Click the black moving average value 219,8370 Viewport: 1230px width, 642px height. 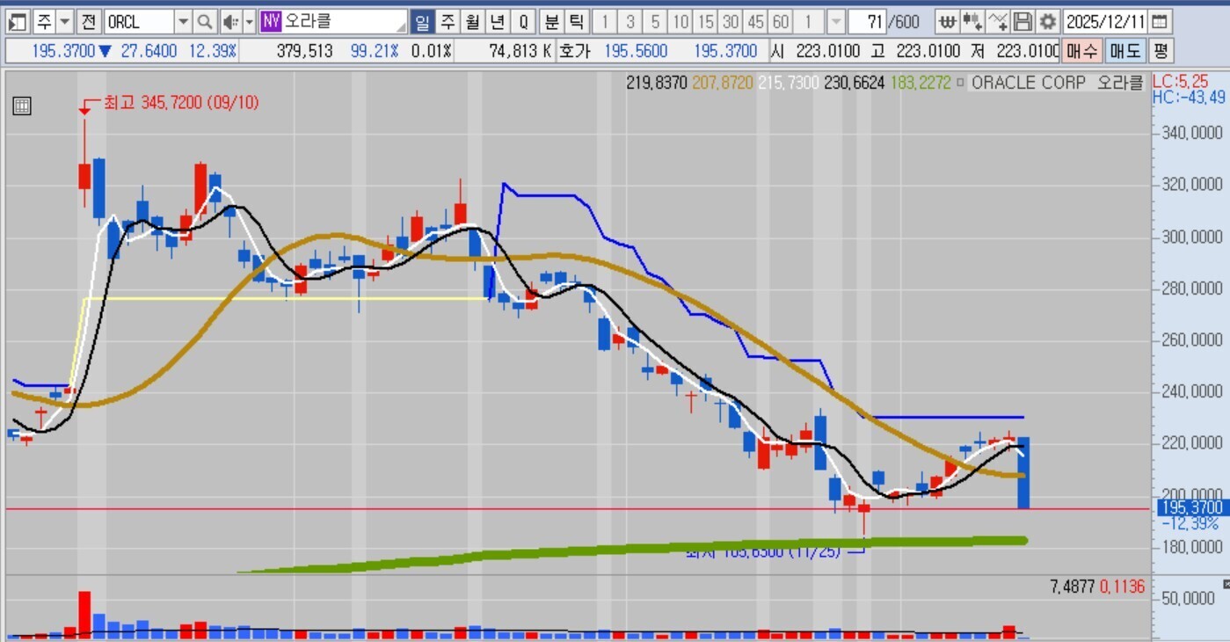tap(657, 83)
